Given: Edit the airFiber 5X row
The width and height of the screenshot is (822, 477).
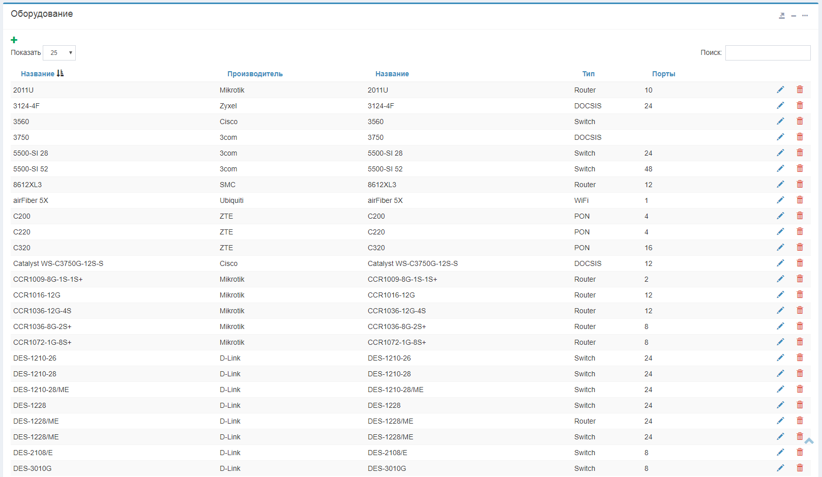Looking at the screenshot, I should click(780, 200).
